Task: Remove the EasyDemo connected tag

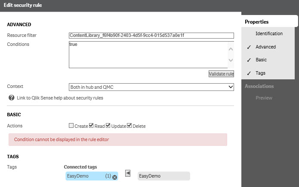Action: tap(114, 177)
